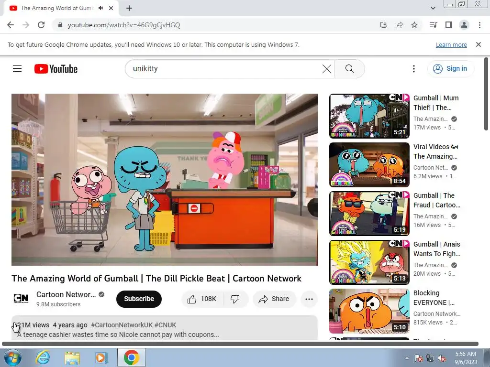Click the install app icon in address bar
This screenshot has width=490, height=367.
coord(383,25)
